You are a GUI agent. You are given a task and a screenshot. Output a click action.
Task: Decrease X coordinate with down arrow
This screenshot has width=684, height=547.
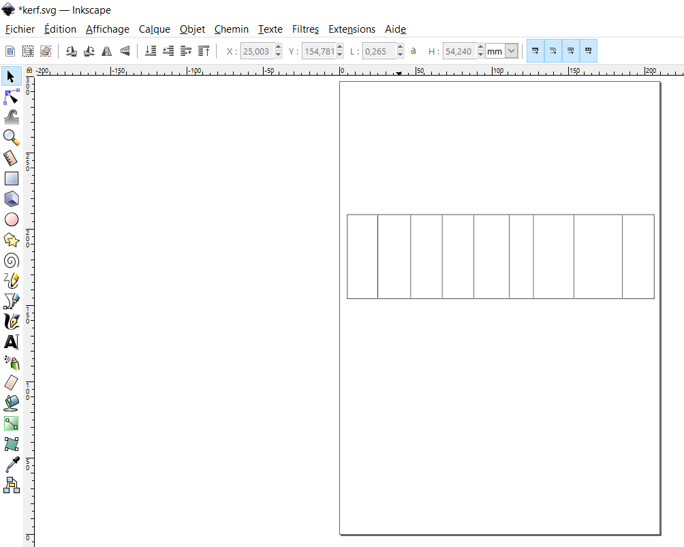pyautogui.click(x=279, y=55)
